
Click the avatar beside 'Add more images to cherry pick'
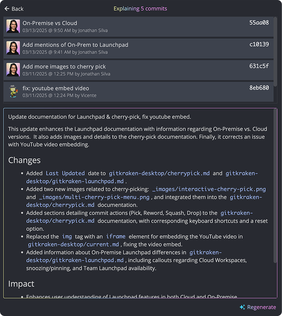13,70
